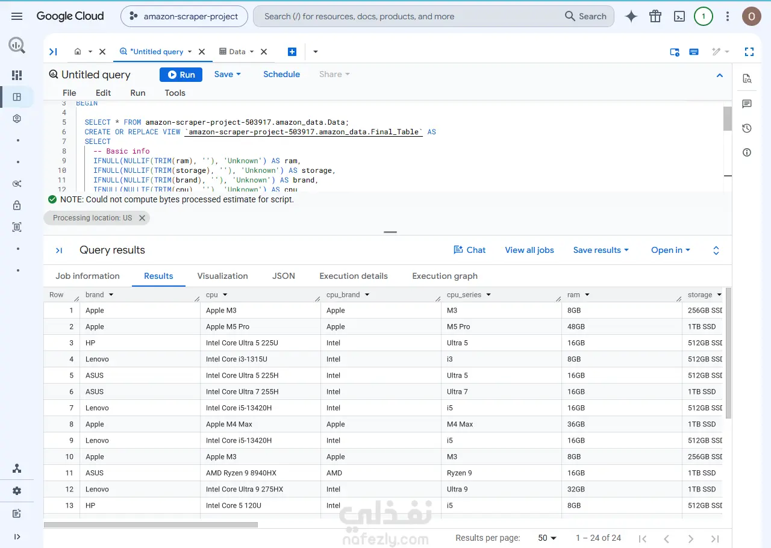This screenshot has height=548, width=771.
Task: Click the magic wand pencil icon
Action: 716,52
